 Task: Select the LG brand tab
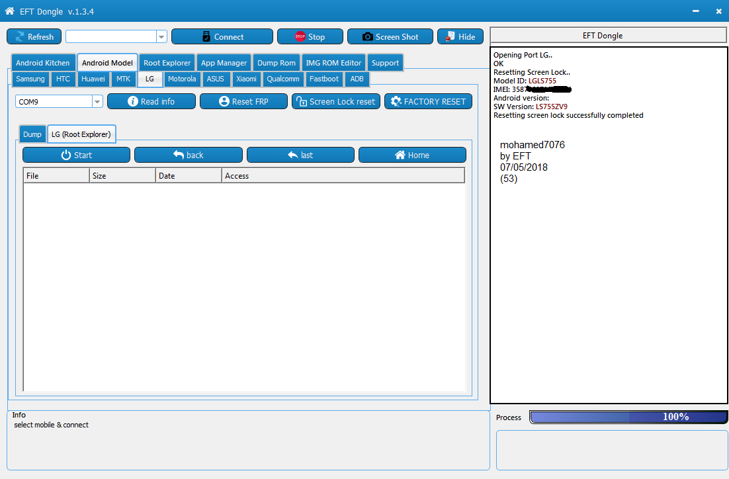point(150,79)
